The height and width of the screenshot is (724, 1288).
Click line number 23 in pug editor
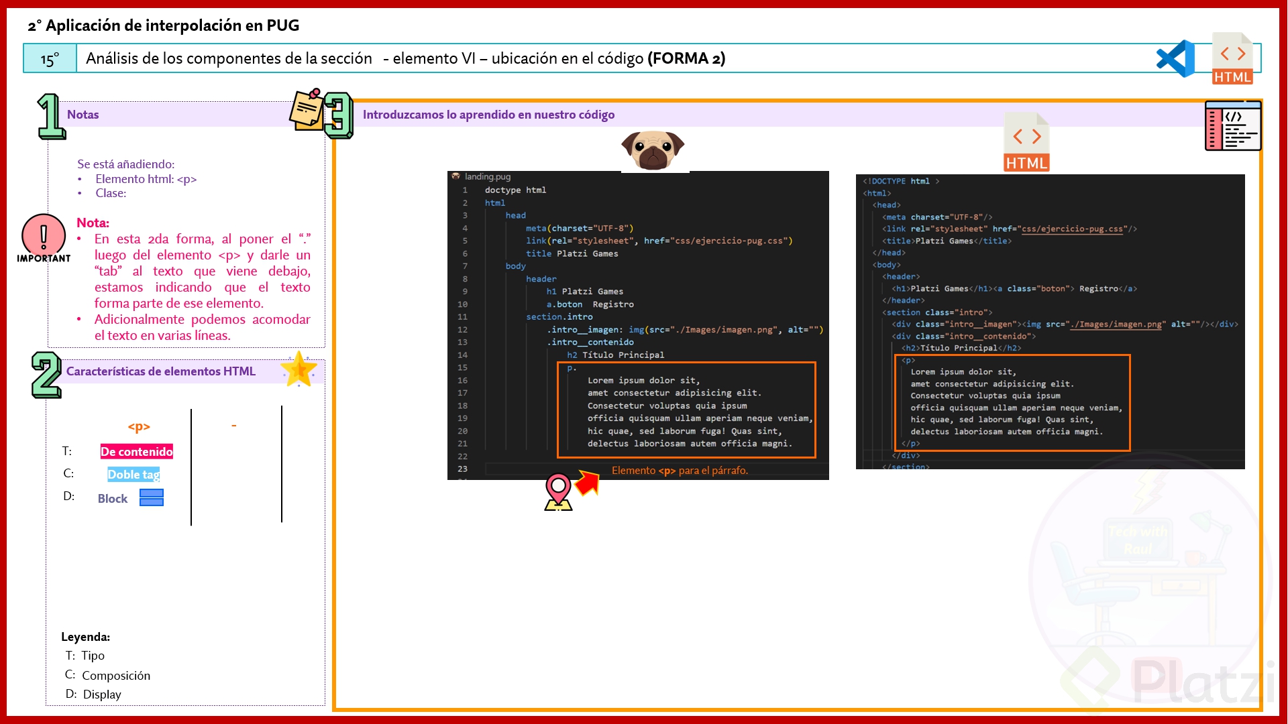tap(462, 469)
